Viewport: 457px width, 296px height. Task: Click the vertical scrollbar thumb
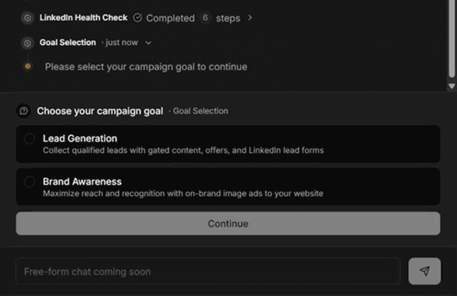[x=452, y=38]
